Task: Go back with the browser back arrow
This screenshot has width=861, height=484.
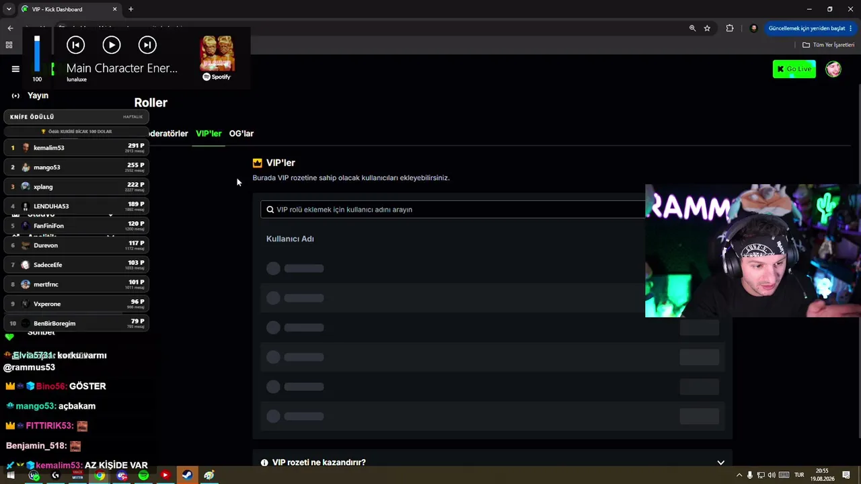Action: (10, 28)
